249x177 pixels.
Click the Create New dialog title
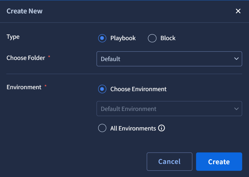coord(25,11)
